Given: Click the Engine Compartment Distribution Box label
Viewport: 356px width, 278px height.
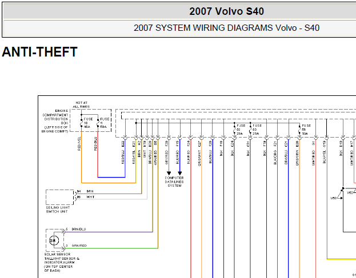Looking at the screenshot, I should click(55, 121).
